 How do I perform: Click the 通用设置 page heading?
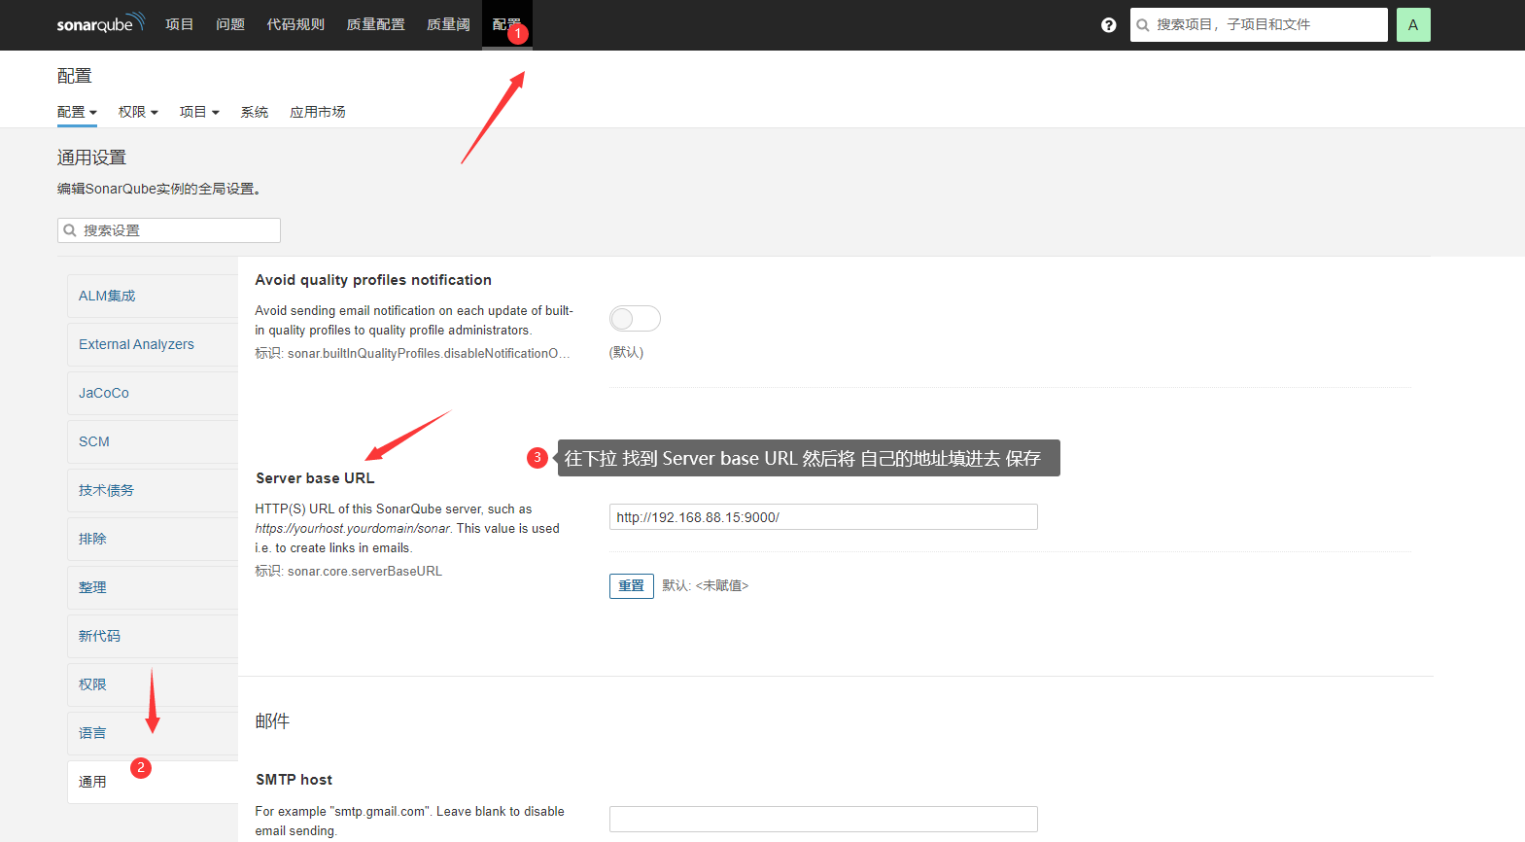(91, 158)
